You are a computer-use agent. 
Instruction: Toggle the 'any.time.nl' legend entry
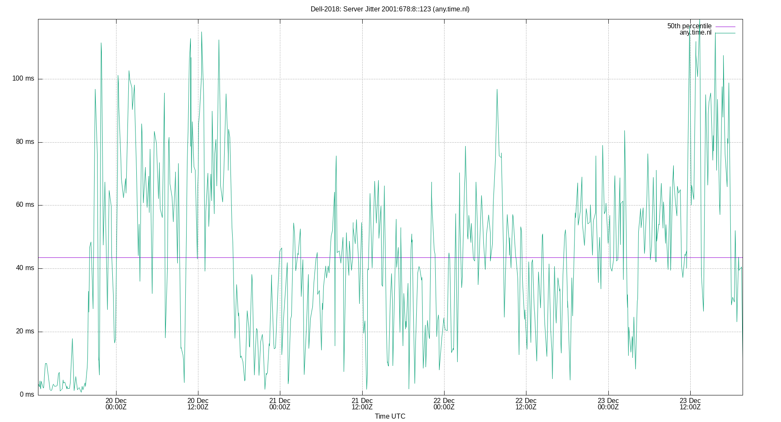[695, 32]
